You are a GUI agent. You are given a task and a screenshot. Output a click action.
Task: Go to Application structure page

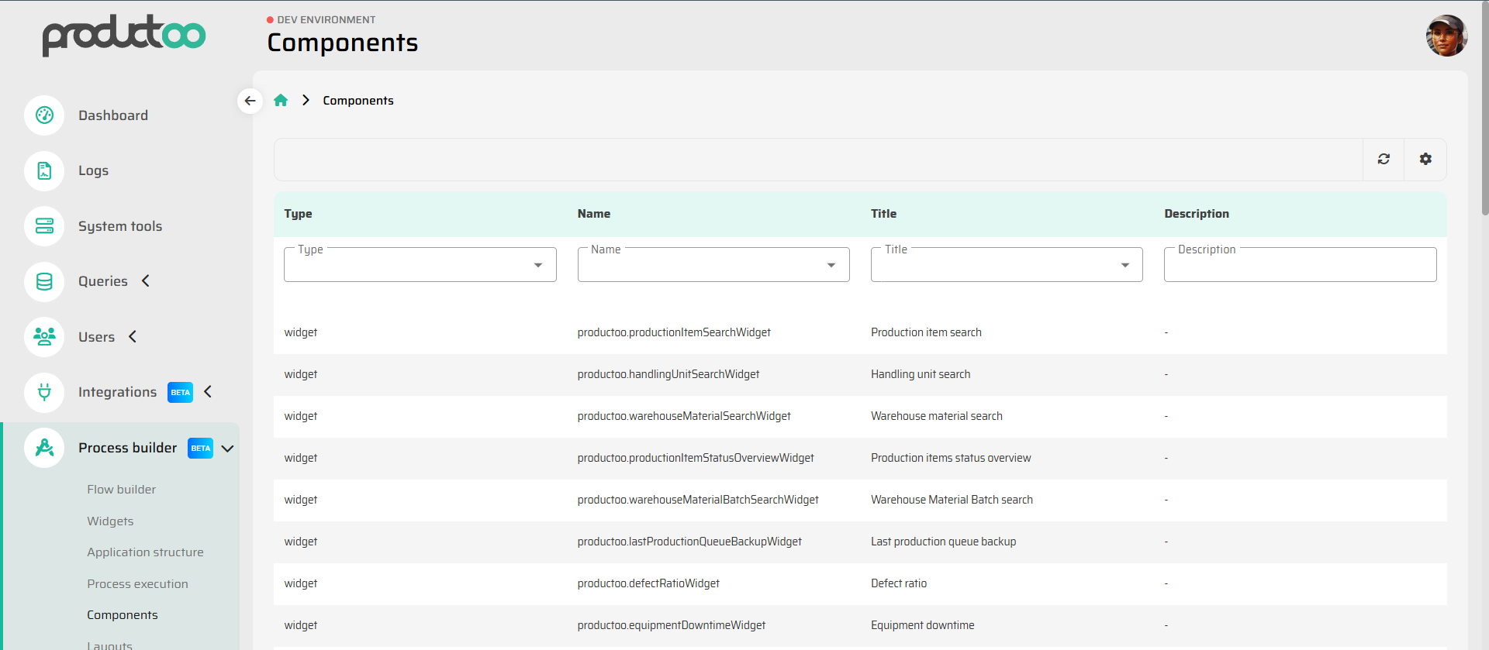point(145,552)
